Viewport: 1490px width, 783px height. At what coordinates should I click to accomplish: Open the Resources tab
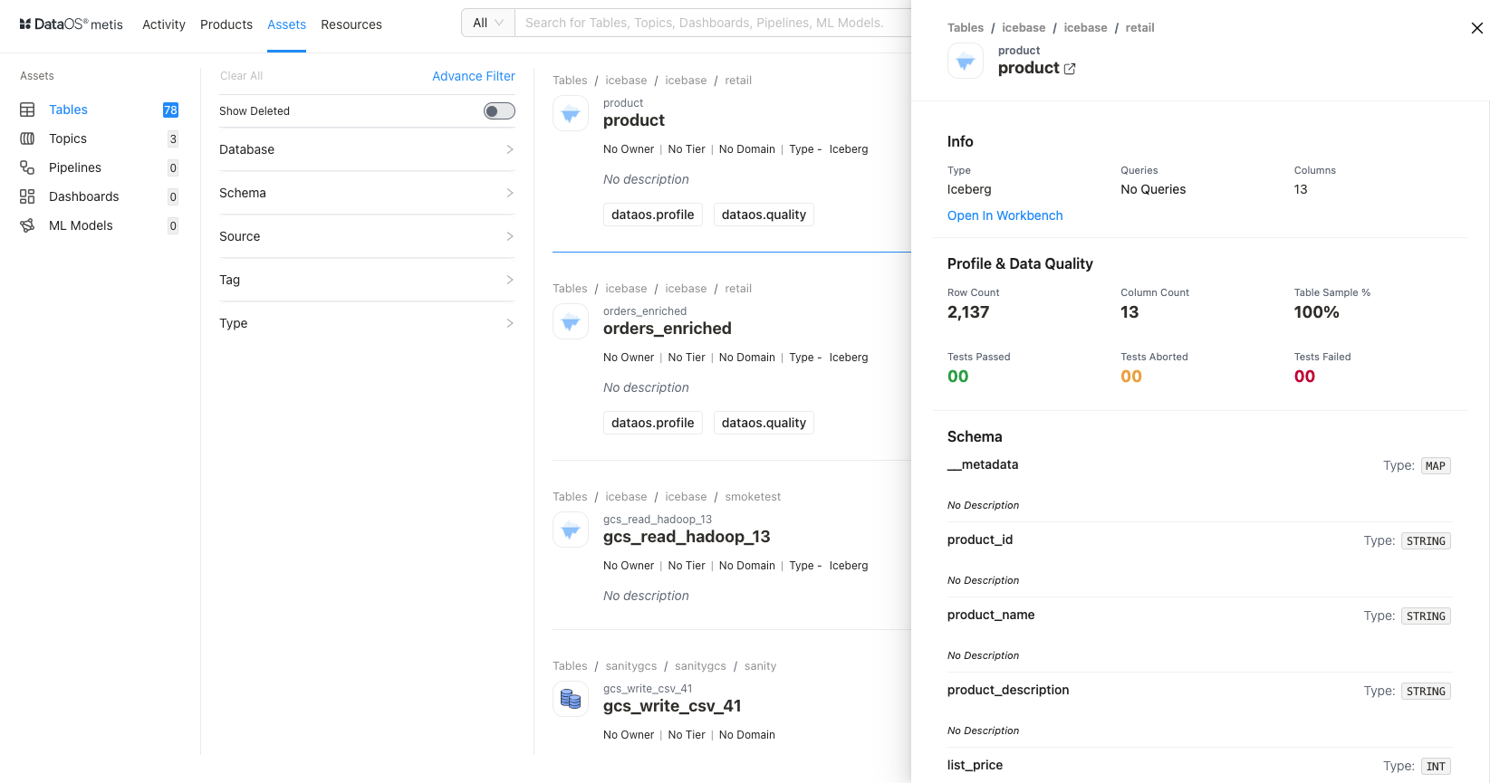(351, 24)
